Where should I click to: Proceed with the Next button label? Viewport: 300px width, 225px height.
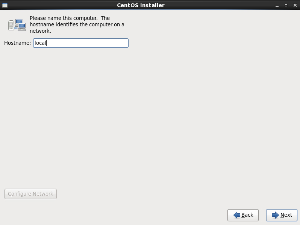pyautogui.click(x=286, y=215)
